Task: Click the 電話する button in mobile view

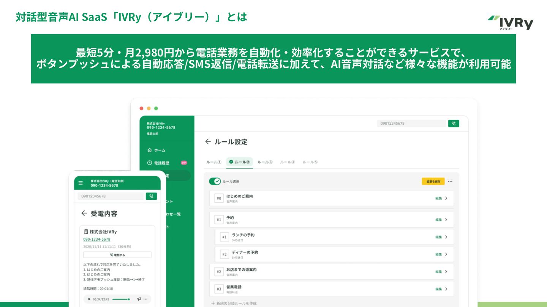Action: [x=117, y=255]
